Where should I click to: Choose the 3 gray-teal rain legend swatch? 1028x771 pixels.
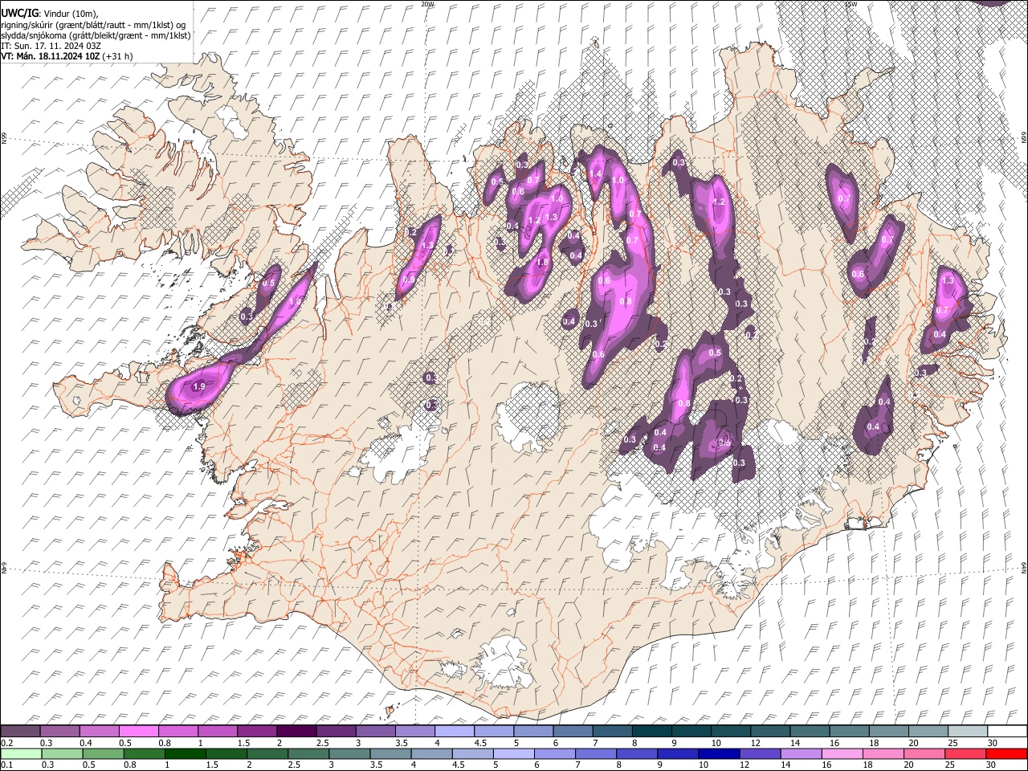tap(349, 753)
